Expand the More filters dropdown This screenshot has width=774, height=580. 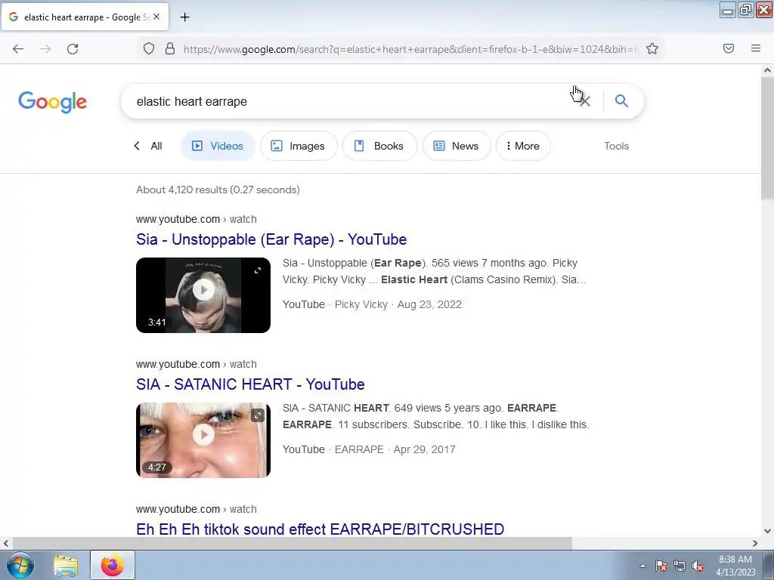click(x=523, y=146)
